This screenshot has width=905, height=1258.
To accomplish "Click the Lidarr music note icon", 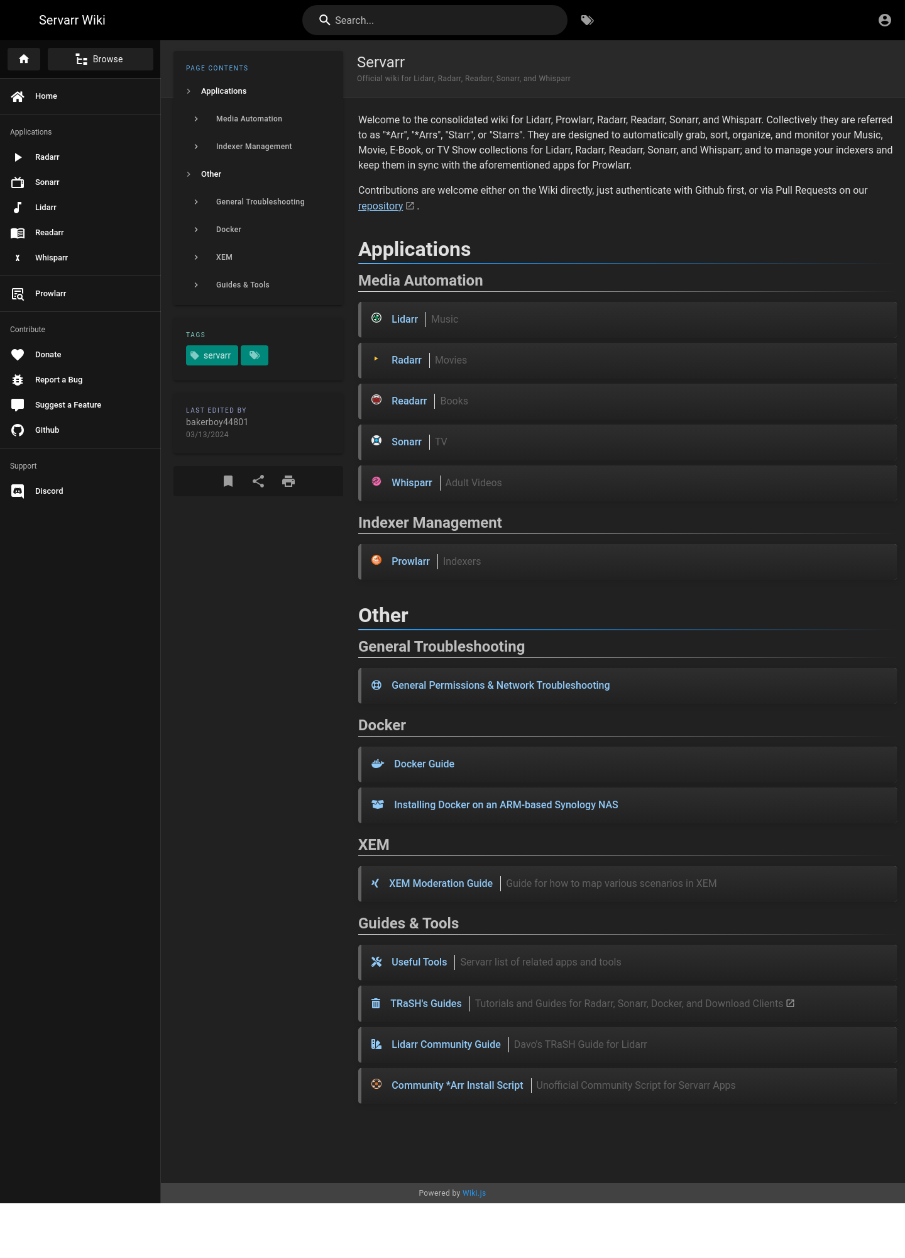I will click(18, 208).
